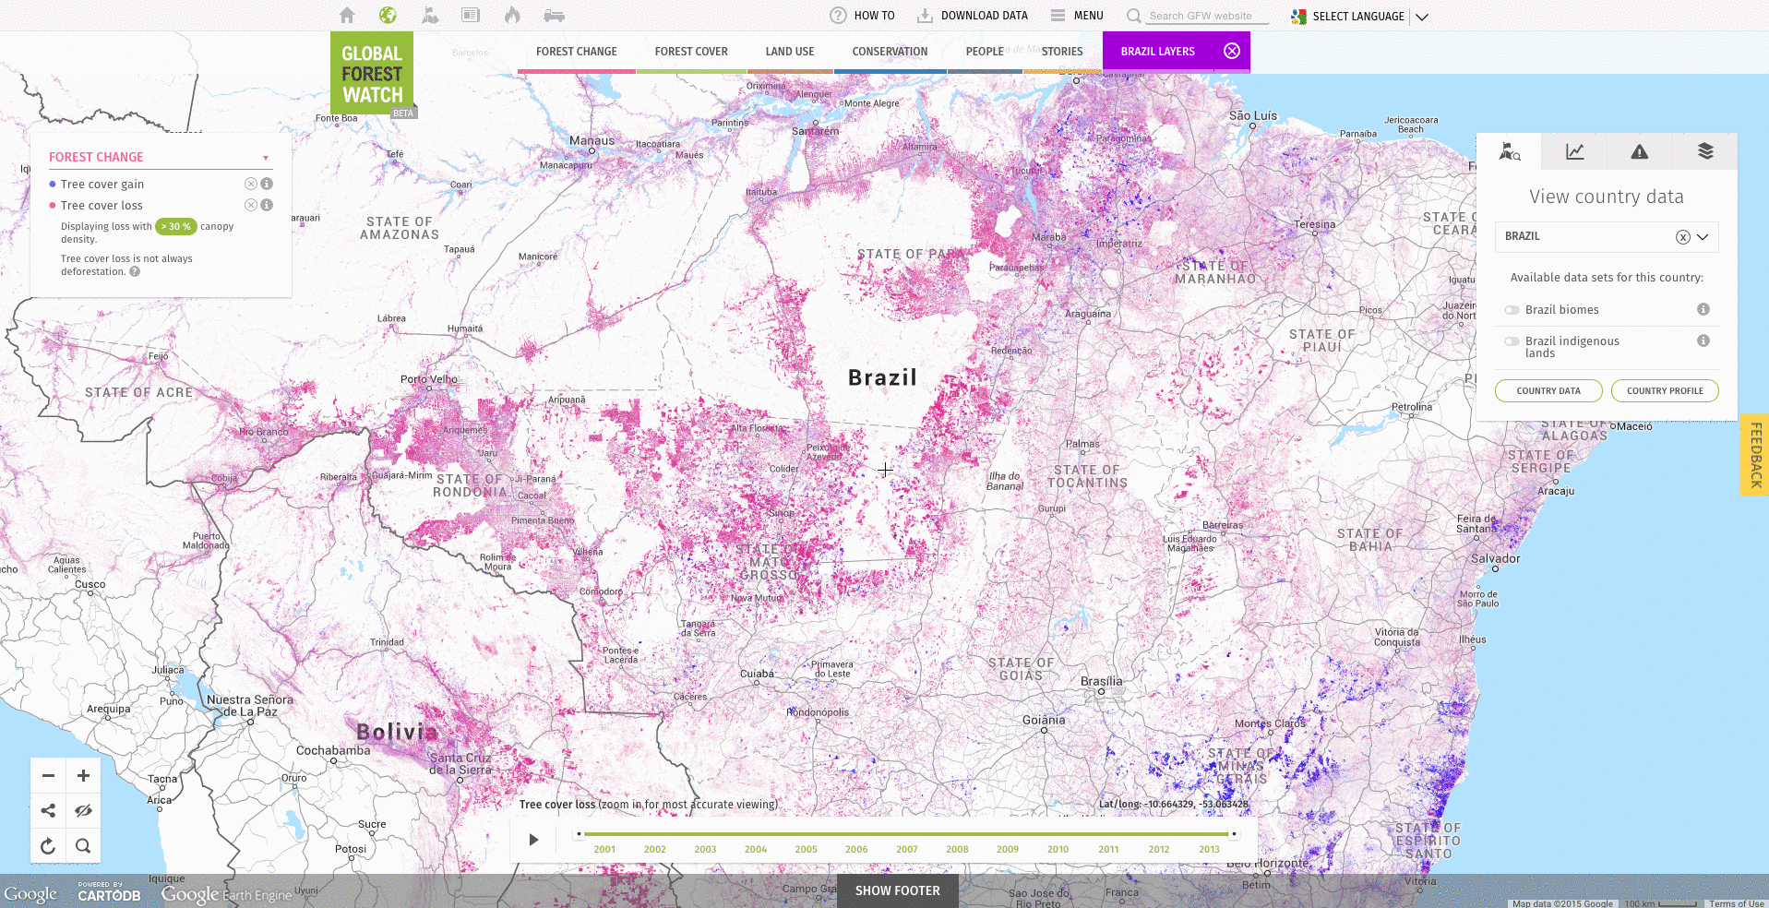Image resolution: width=1769 pixels, height=908 pixels.
Task: Select 2004 on the timeline
Action: pos(756,849)
